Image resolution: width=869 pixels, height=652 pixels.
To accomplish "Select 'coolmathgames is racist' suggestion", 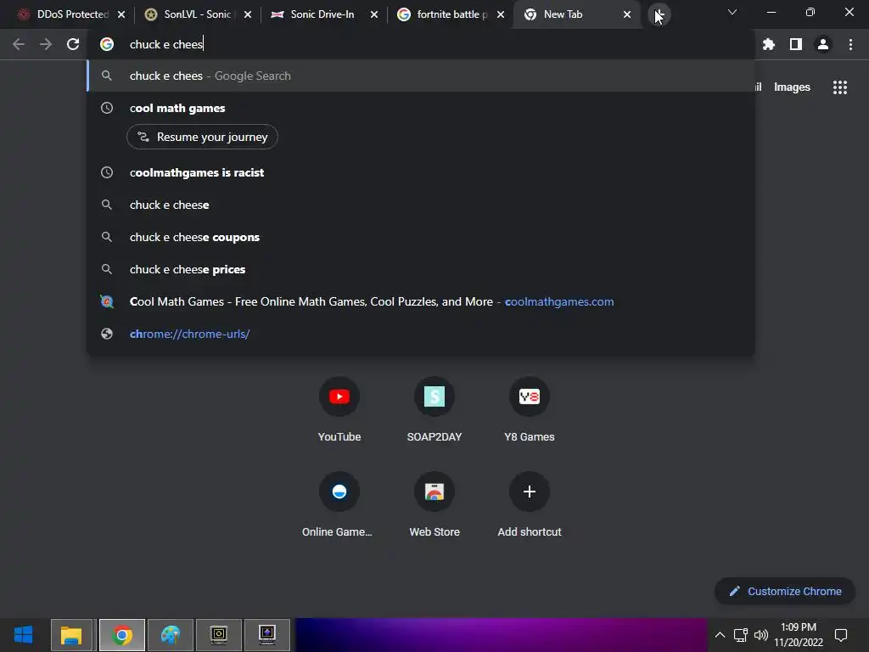I will pyautogui.click(x=421, y=172).
